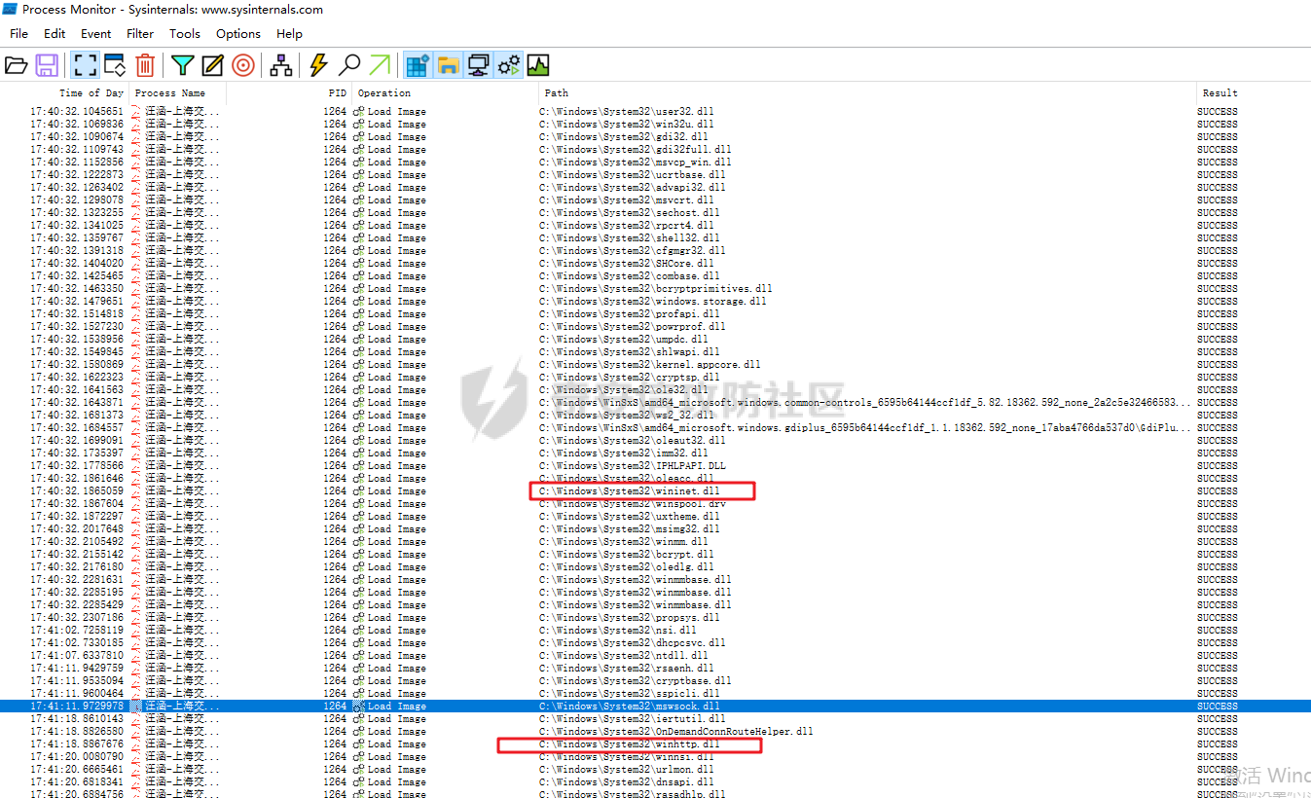
Task: Toggle Show Registry Activity
Action: coord(418,65)
